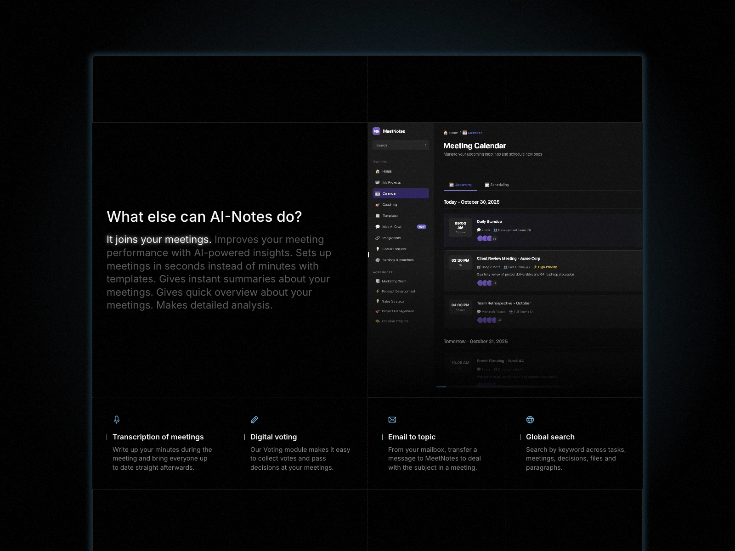This screenshot has height=551, width=735.
Task: Click the Daily Standup attendee avatars
Action: click(x=486, y=239)
